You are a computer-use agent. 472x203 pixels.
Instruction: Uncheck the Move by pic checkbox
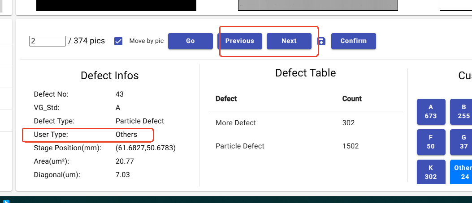[118, 41]
